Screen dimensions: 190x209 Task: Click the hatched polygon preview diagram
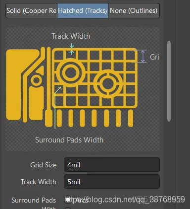click(x=82, y=89)
